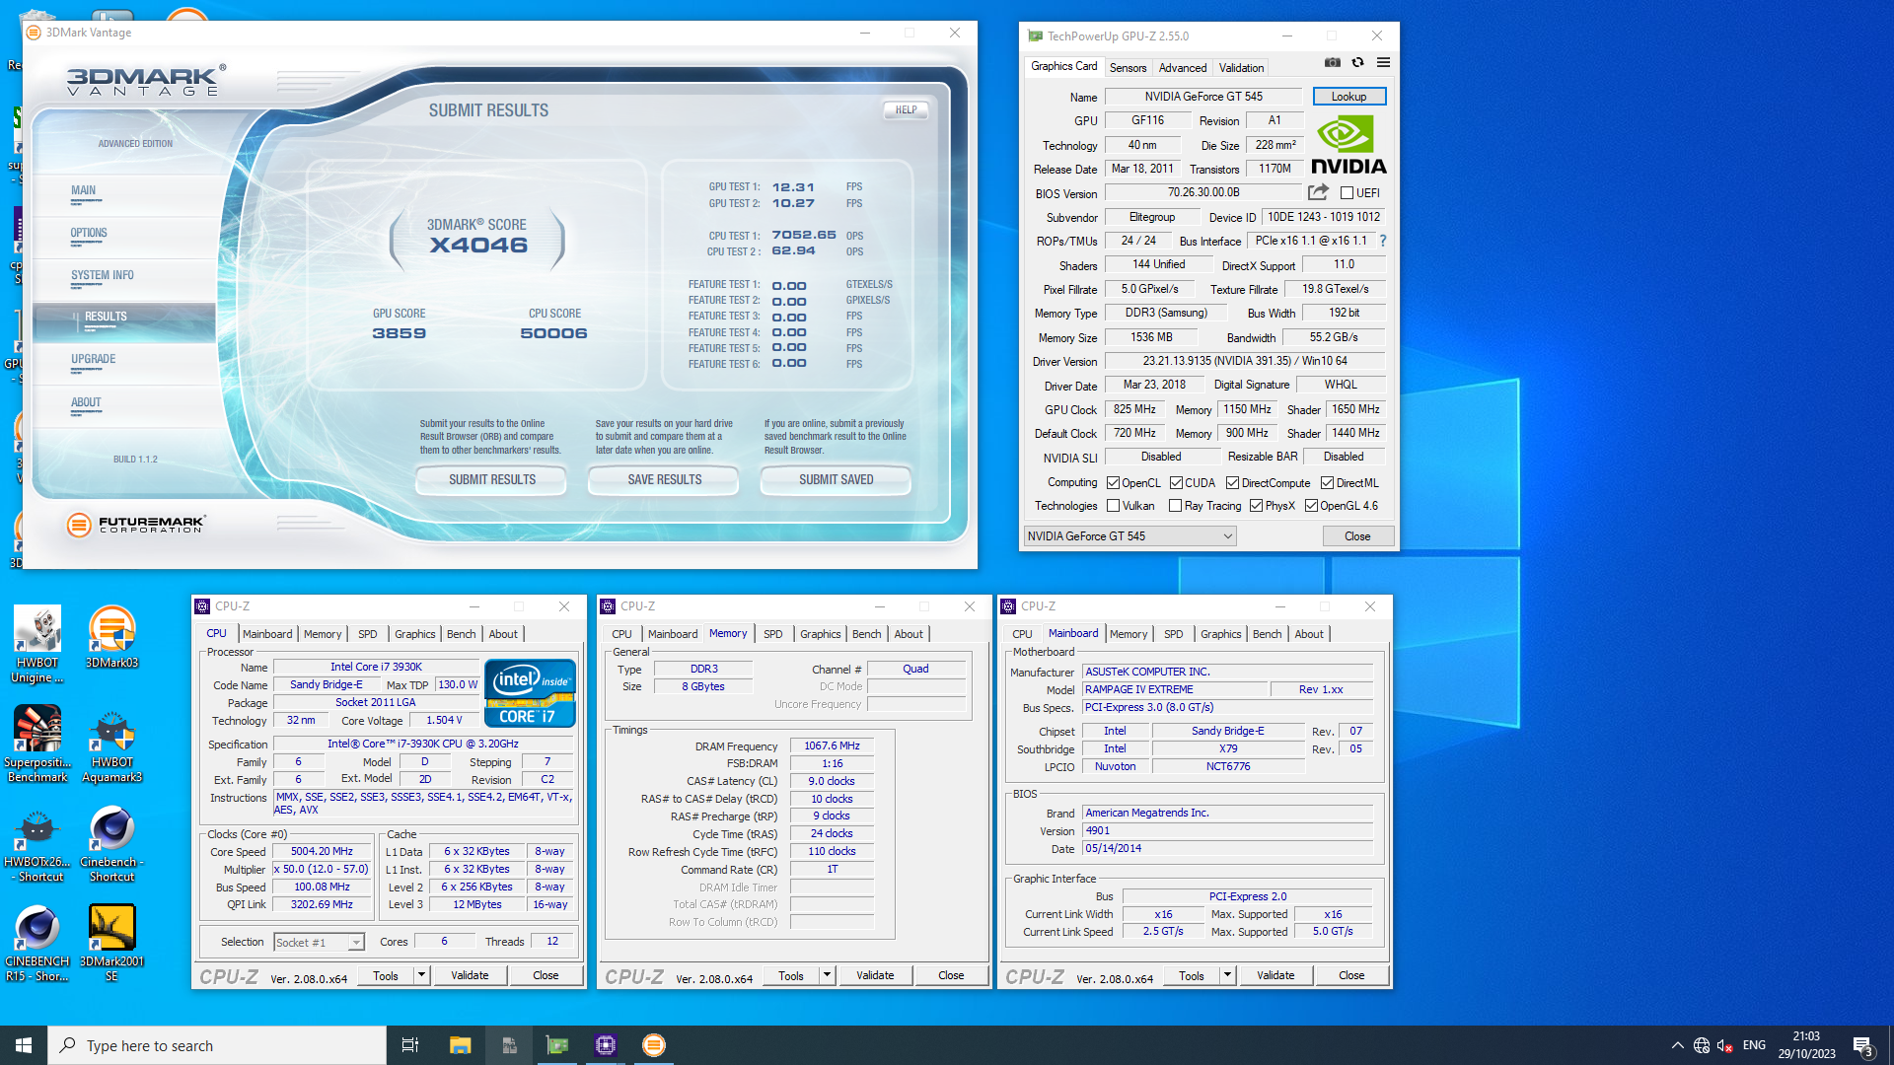The width and height of the screenshot is (1894, 1065).
Task: Open the Socket #1 selection dropdown
Action: click(319, 943)
